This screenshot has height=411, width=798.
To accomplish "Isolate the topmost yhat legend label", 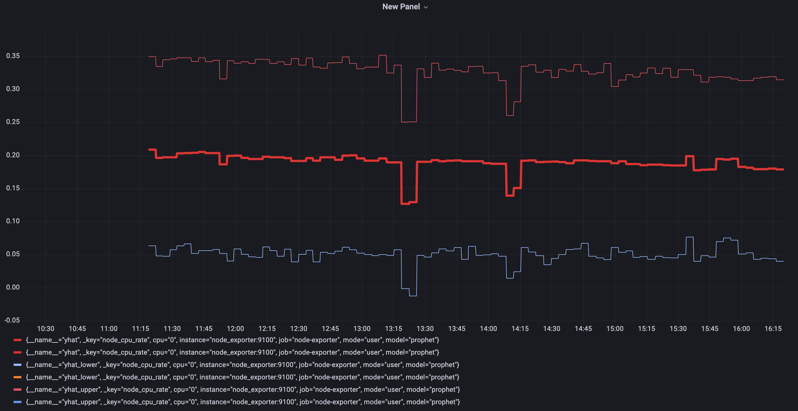I will pyautogui.click(x=232, y=340).
